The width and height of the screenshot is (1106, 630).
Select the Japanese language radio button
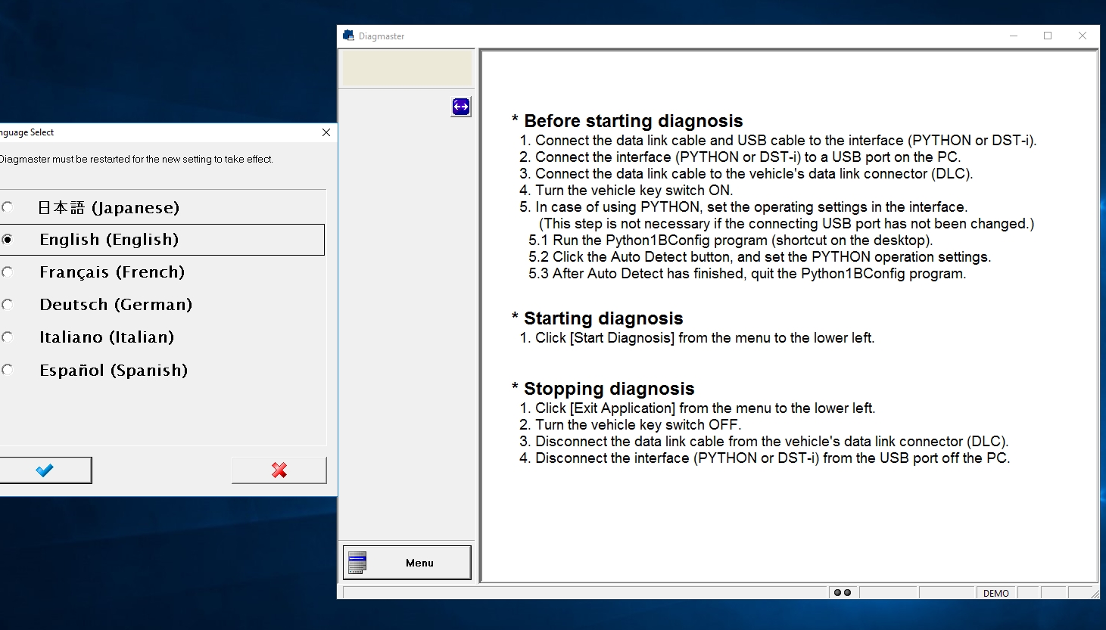tap(8, 207)
